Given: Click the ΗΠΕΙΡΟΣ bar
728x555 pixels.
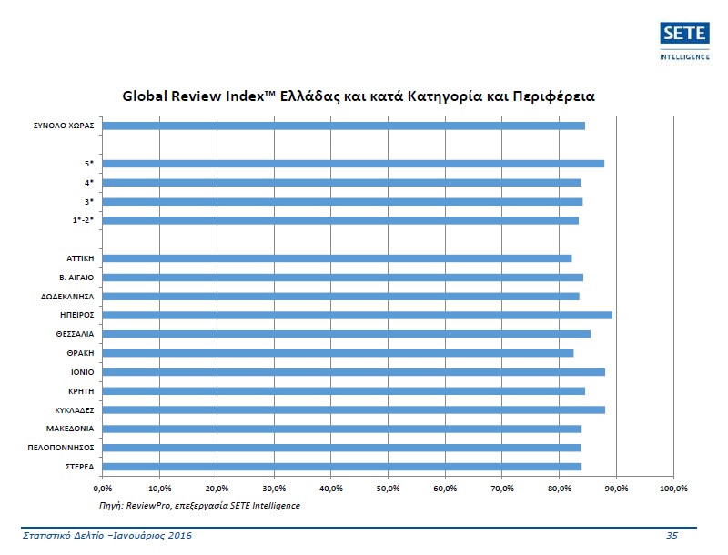Looking at the screenshot, I should click(358, 315).
